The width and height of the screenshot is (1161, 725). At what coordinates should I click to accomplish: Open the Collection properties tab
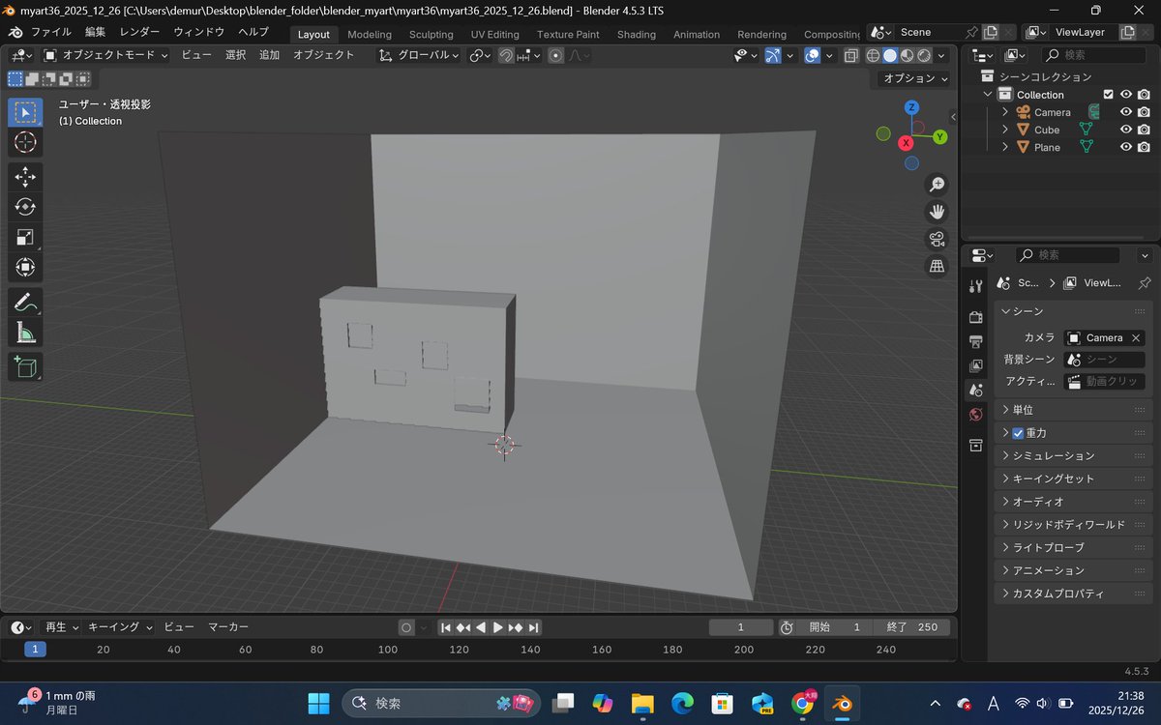click(975, 446)
